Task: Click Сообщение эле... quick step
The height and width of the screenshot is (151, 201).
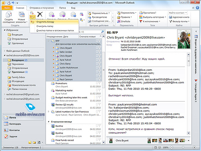Action: coord(99,21)
